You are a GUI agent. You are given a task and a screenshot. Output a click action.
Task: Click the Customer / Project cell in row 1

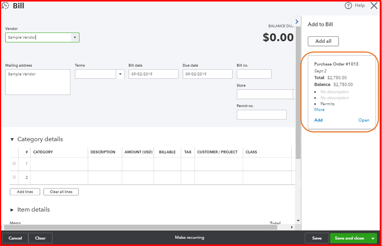click(219, 164)
